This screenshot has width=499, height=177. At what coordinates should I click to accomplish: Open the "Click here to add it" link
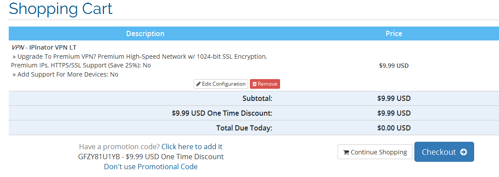click(x=192, y=147)
